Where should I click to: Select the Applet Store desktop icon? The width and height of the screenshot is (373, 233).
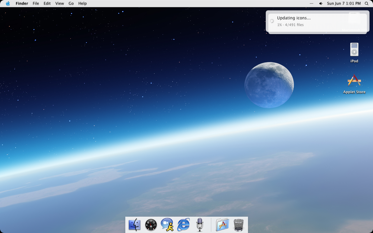click(x=354, y=81)
